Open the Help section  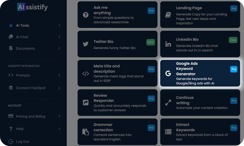pyautogui.click(x=20, y=129)
